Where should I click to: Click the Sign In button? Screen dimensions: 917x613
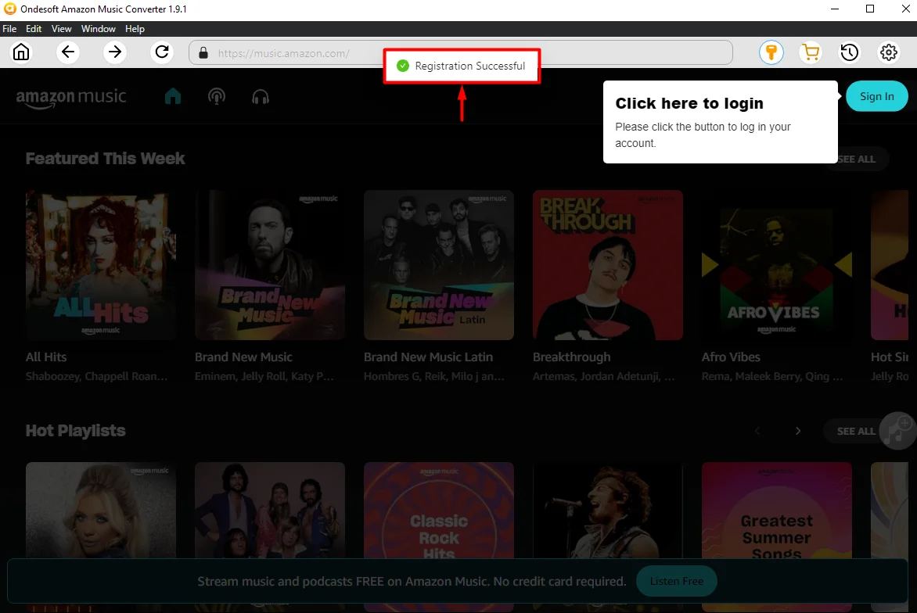(876, 96)
